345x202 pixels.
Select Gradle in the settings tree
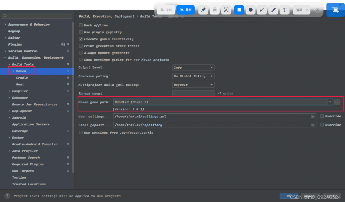pyautogui.click(x=22, y=78)
